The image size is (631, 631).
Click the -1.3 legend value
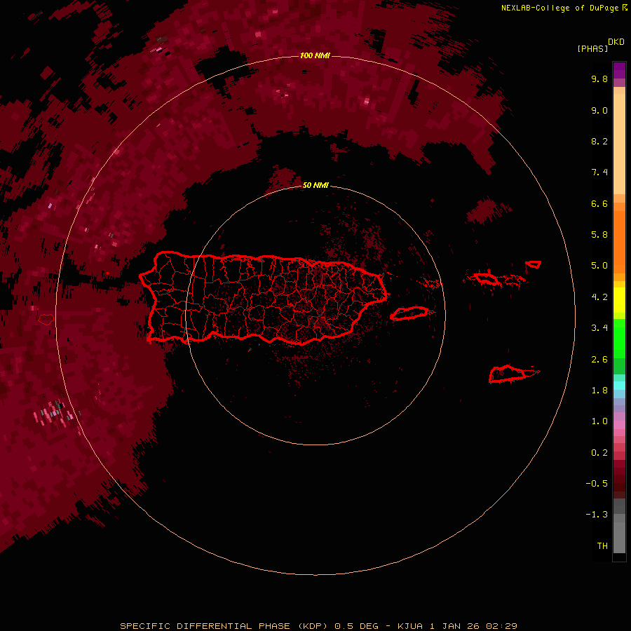[x=597, y=515]
